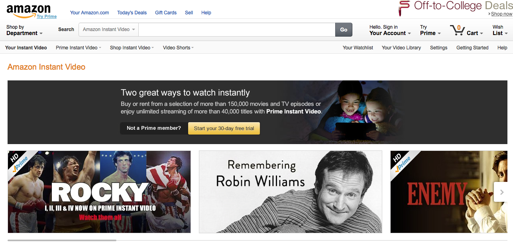The image size is (513, 244).
Task: Open the Gift Cards page
Action: [x=166, y=13]
